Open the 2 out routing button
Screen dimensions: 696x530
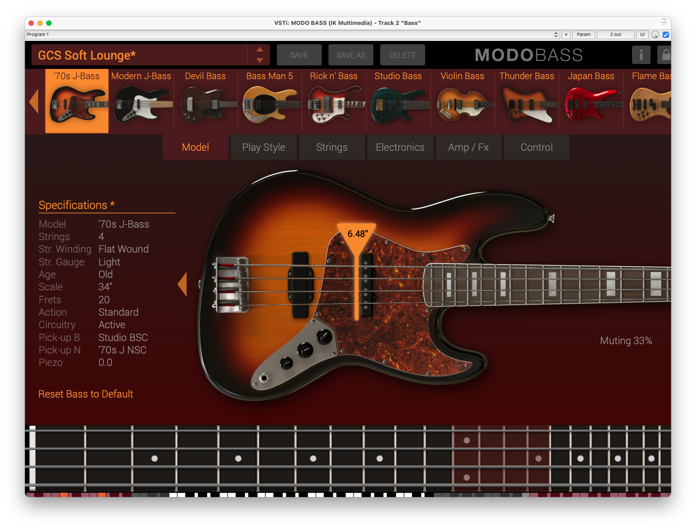[616, 35]
